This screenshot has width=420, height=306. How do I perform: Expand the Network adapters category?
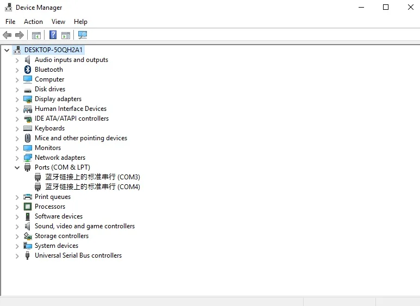point(17,158)
